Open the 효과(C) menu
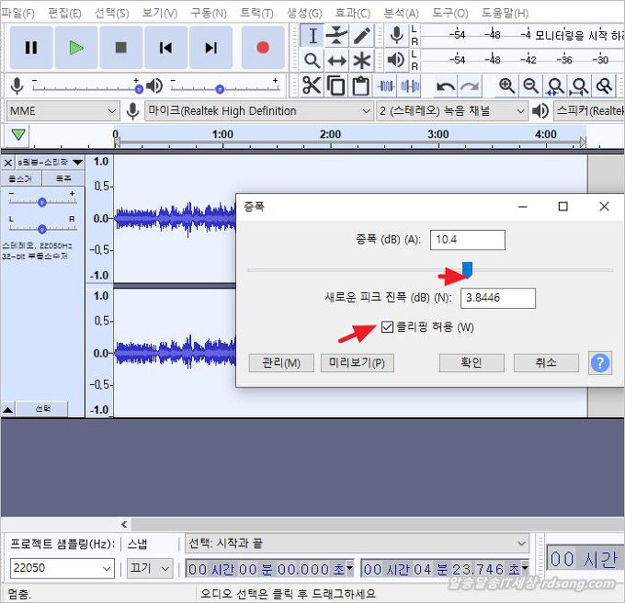The image size is (625, 603). pyautogui.click(x=353, y=13)
